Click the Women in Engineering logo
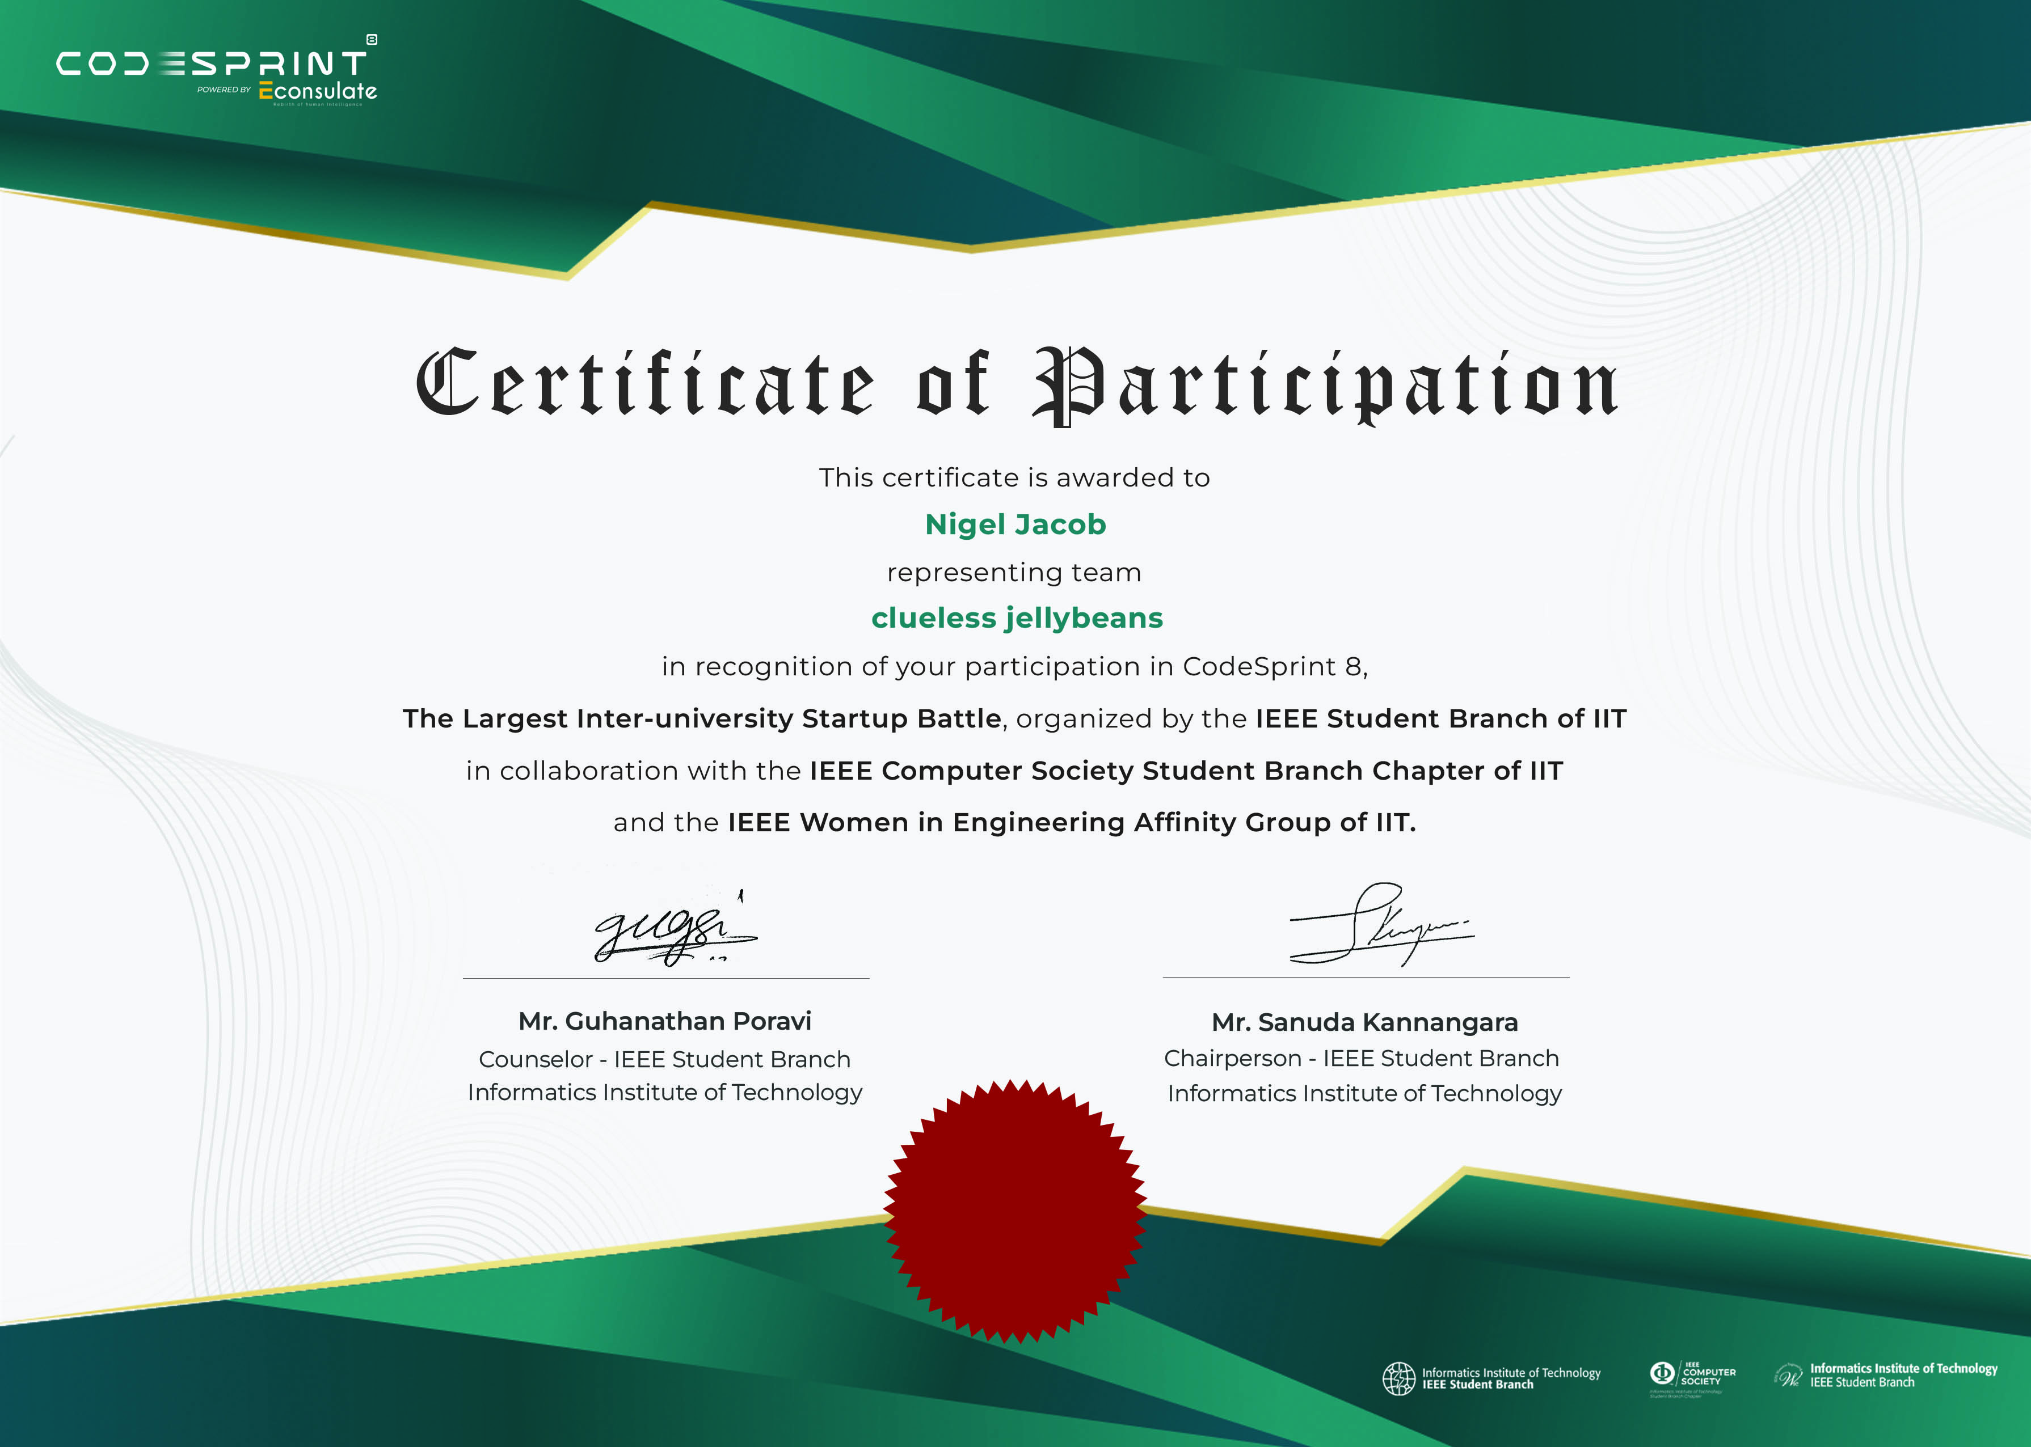Viewport: 2031px width, 1447px height. (x=1789, y=1377)
